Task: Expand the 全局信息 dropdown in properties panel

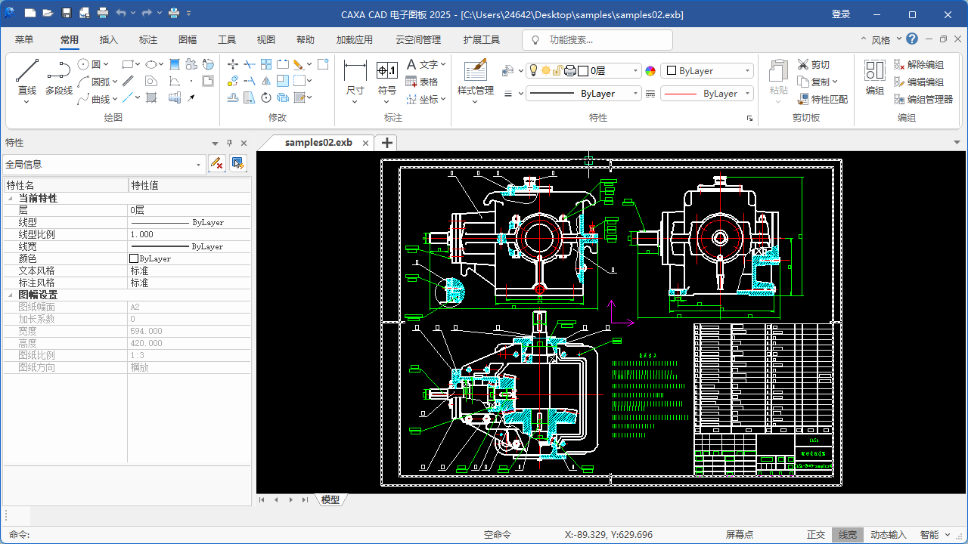Action: click(199, 165)
